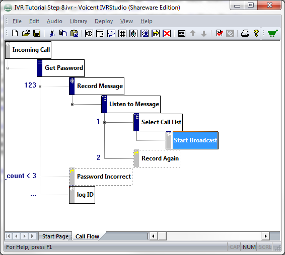Image resolution: width=285 pixels, height=255 pixels.
Task: Collapse the Incoming Call tree node
Action: tap(8, 68)
